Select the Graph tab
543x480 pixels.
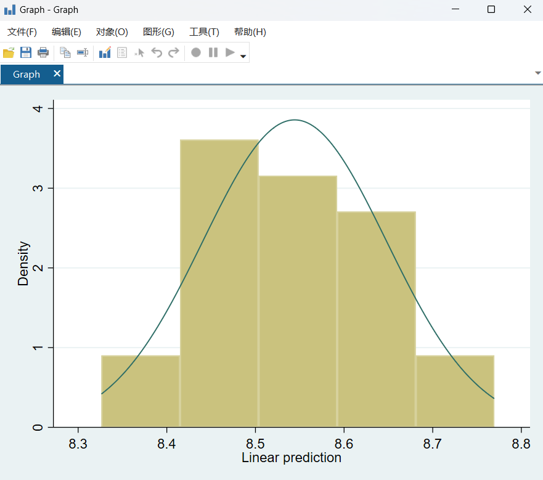pyautogui.click(x=27, y=75)
